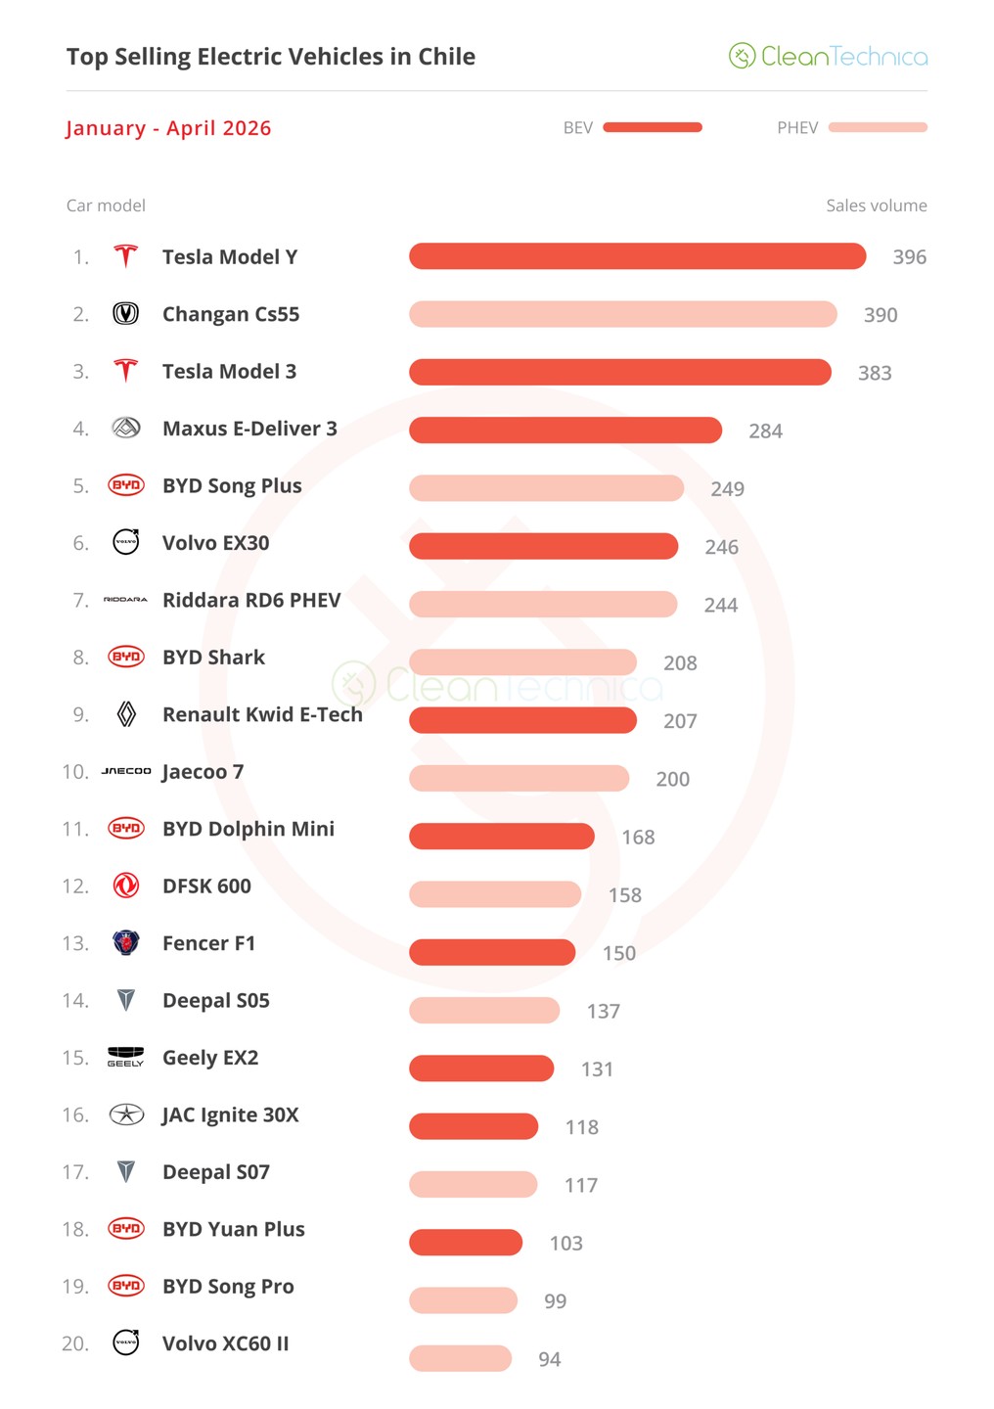Select the Tesla Model 3 sales bar
The image size is (994, 1409).
(x=620, y=372)
